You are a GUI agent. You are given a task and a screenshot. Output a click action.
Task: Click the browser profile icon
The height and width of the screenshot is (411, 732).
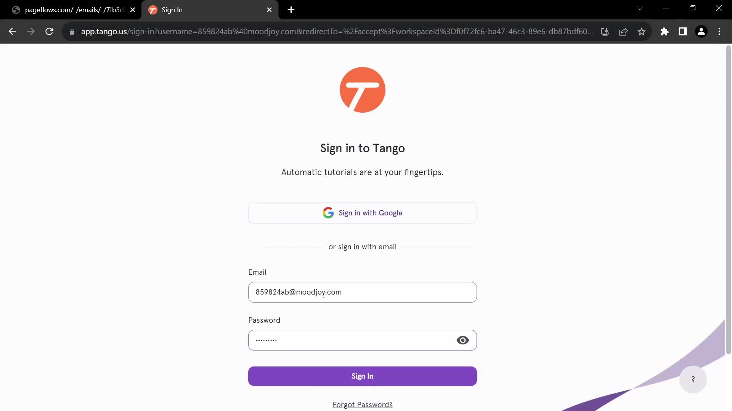click(702, 31)
